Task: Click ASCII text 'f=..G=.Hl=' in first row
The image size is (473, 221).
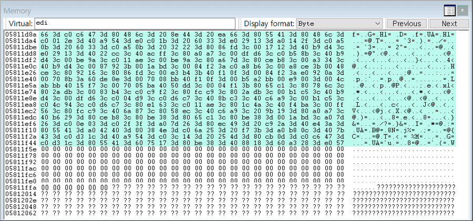Action: [x=372, y=34]
